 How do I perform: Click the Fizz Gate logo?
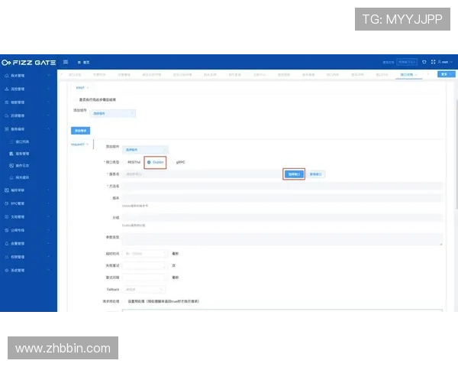27,62
